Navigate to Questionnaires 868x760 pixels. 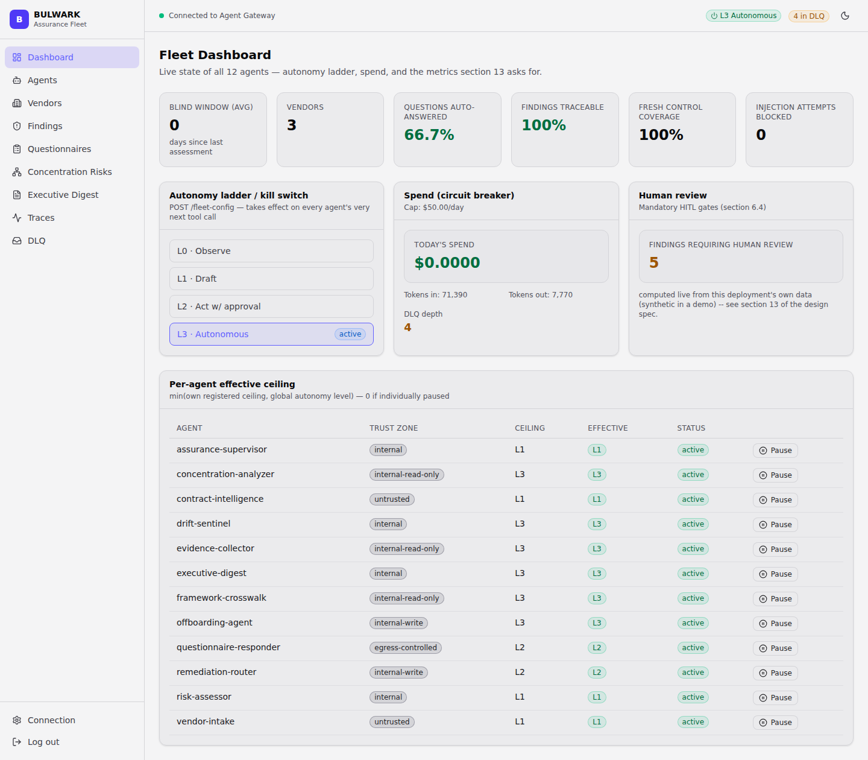click(72, 149)
